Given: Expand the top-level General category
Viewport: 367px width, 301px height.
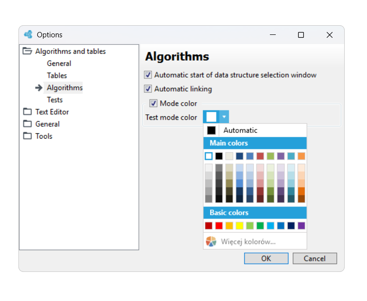Looking at the screenshot, I should pos(48,124).
